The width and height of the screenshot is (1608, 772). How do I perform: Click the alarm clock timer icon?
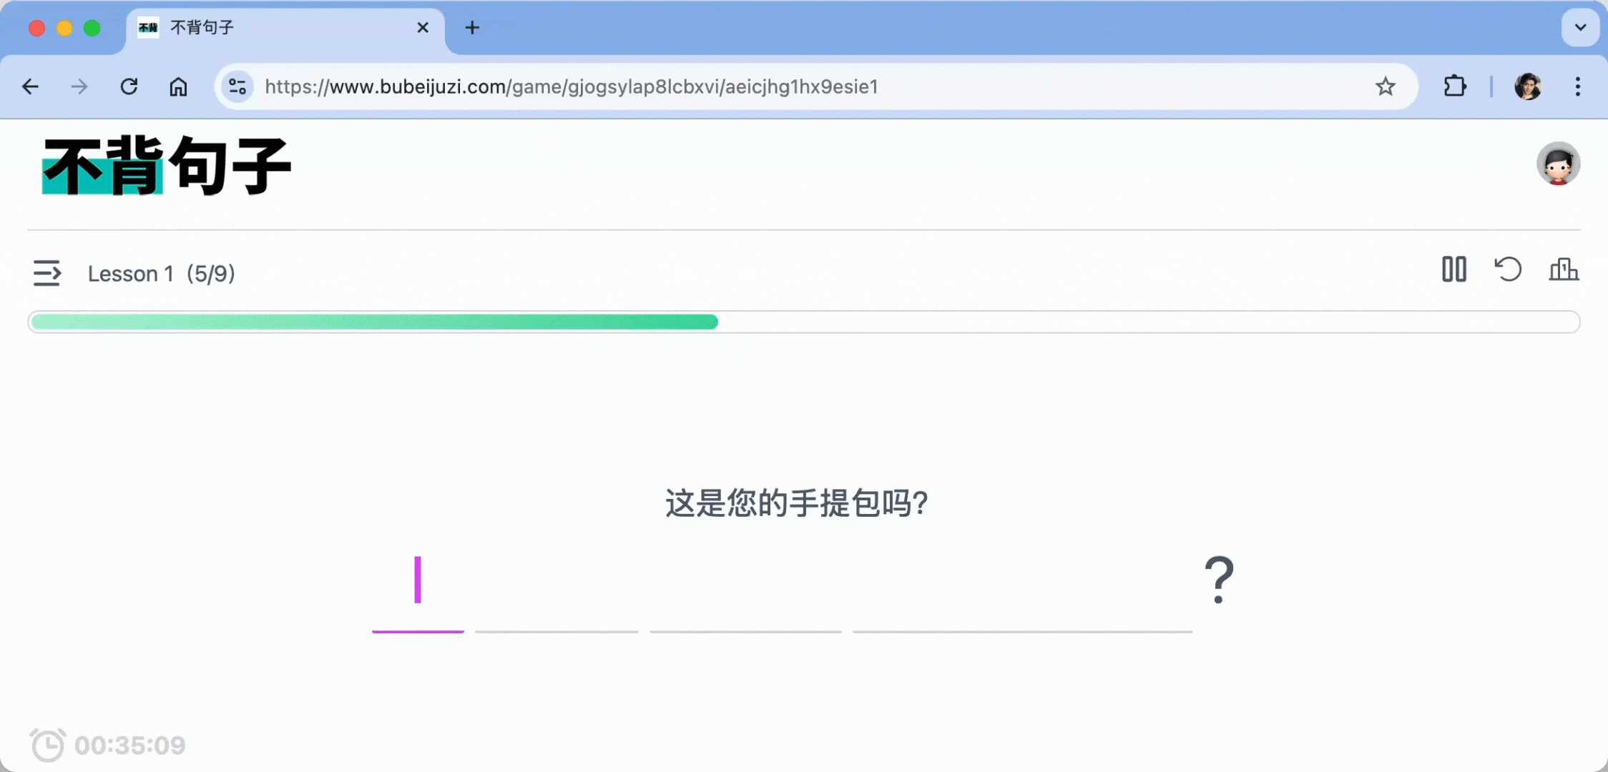coord(48,745)
